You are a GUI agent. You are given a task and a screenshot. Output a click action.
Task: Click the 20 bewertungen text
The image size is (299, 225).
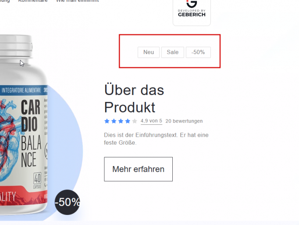coord(184,121)
